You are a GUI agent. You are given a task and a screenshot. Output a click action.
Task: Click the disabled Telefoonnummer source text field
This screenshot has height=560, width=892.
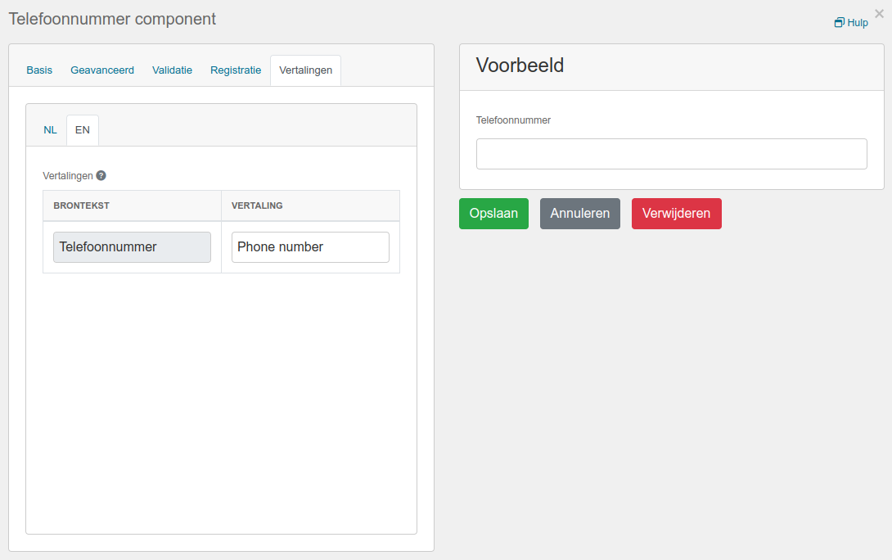pos(132,247)
